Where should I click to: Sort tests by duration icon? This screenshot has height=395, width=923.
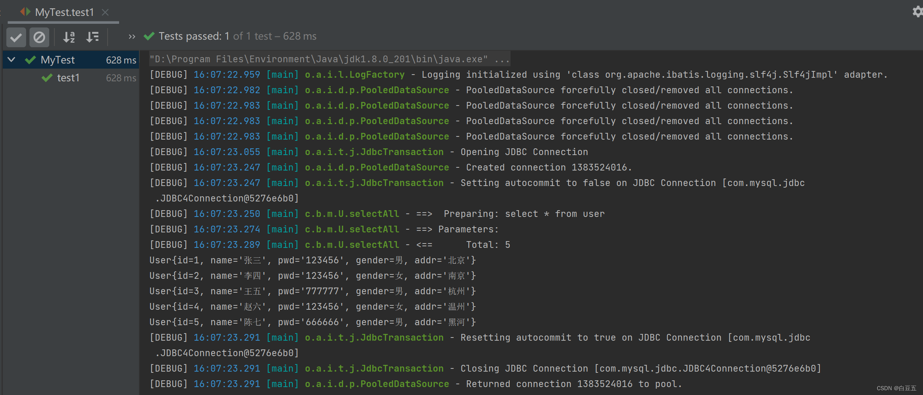pyautogui.click(x=92, y=37)
